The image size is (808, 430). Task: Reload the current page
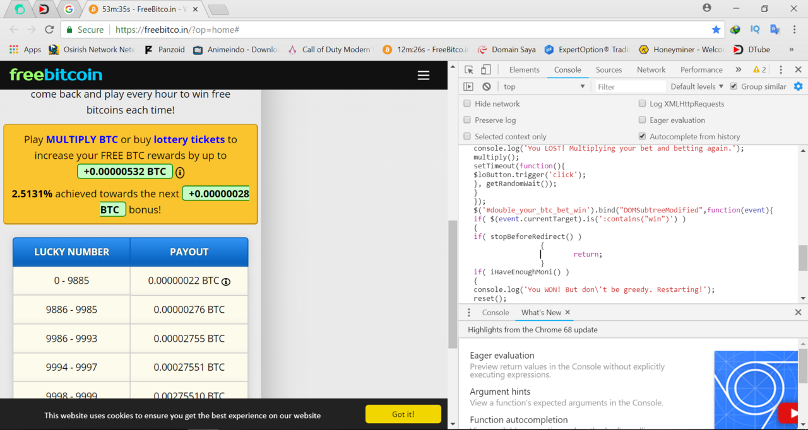click(49, 30)
